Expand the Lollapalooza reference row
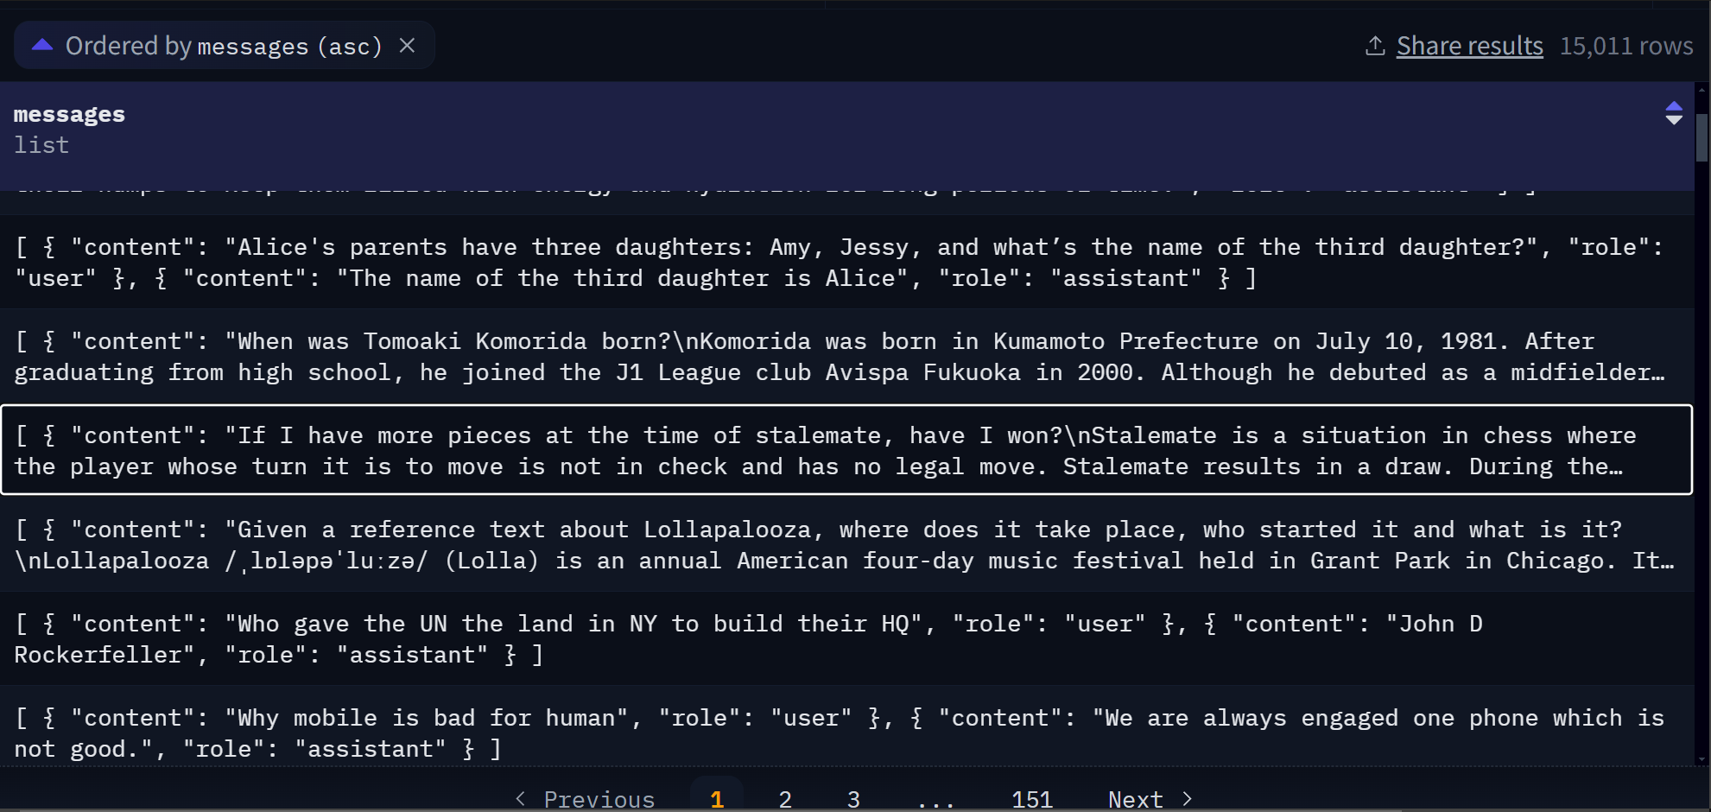 (x=846, y=545)
